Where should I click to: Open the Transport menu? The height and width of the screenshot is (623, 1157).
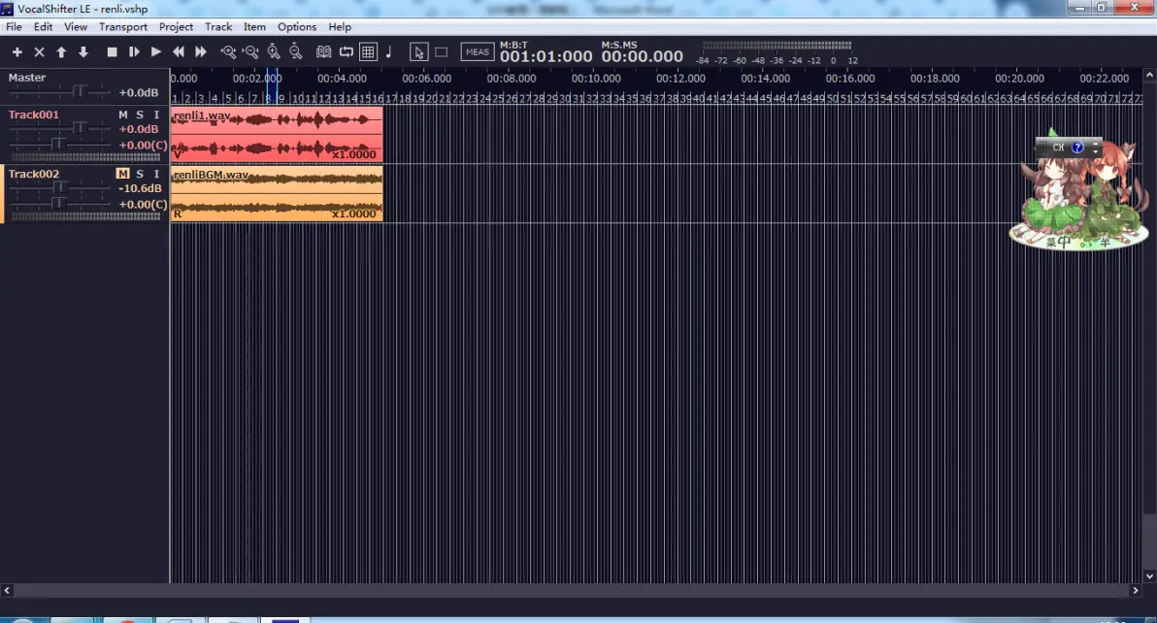coord(123,26)
